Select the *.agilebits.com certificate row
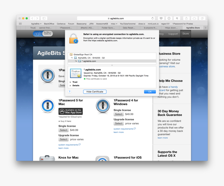Image resolution: width=224 pixels, height=186 pixels. [112, 61]
